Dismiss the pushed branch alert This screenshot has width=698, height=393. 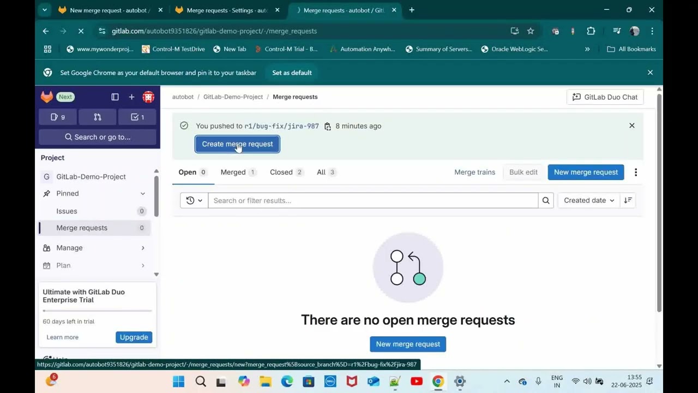pyautogui.click(x=632, y=126)
